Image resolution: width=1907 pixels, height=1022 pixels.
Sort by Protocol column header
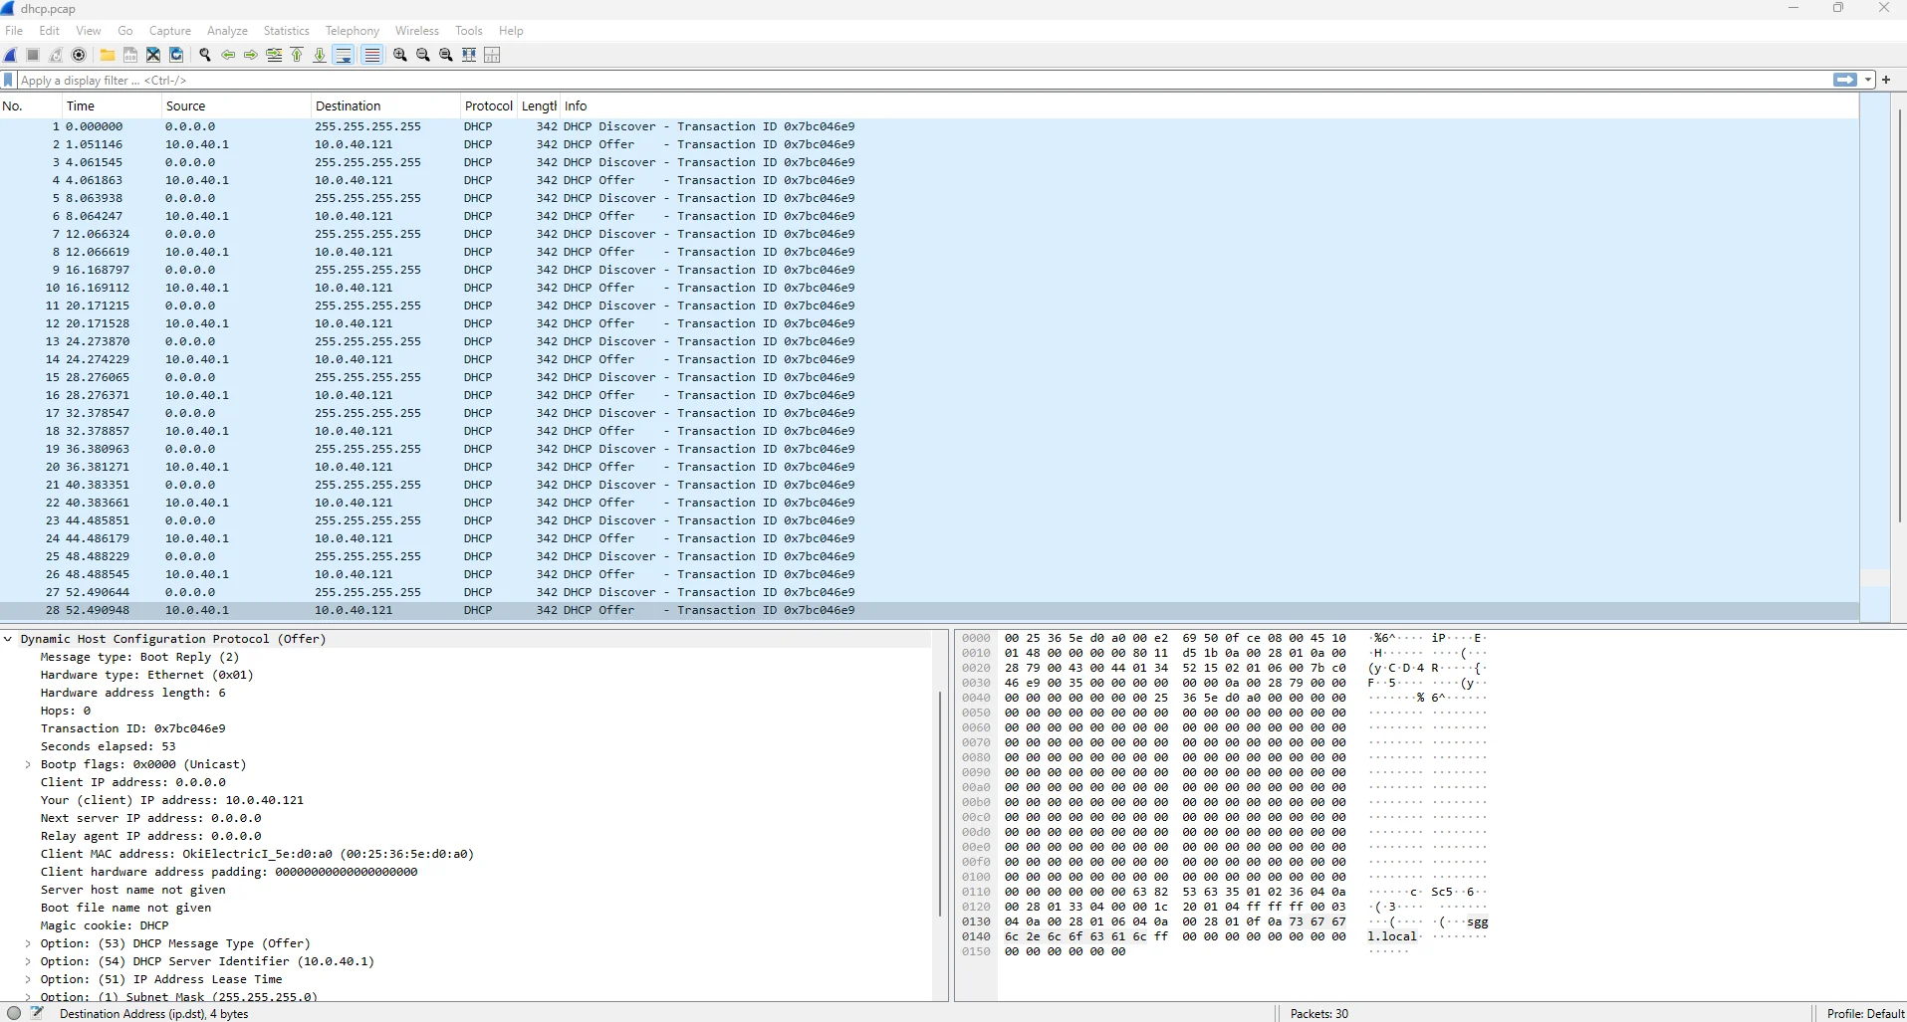488,105
